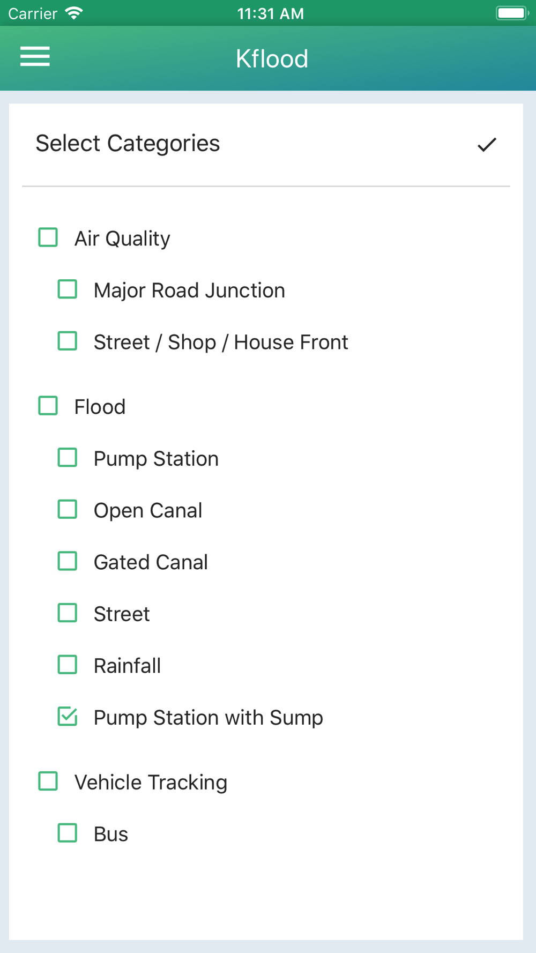536x953 pixels.
Task: Check the Street checkbox under Flood
Action: tap(68, 613)
